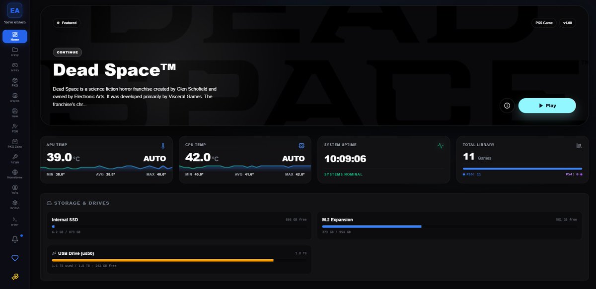Click the APU temp thermometer icon
The height and width of the screenshot is (289, 596).
[x=162, y=146]
